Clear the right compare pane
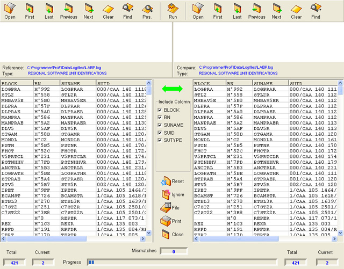This screenshot has width=344, height=269. coord(296,10)
